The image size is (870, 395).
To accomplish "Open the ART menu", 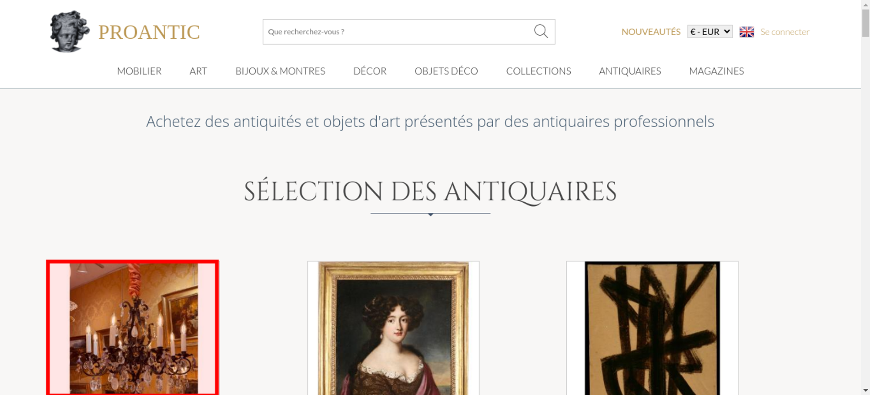I will pyautogui.click(x=198, y=71).
